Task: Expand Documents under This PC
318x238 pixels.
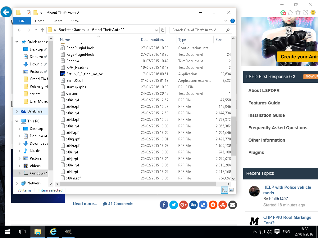Action: [x=20, y=136]
